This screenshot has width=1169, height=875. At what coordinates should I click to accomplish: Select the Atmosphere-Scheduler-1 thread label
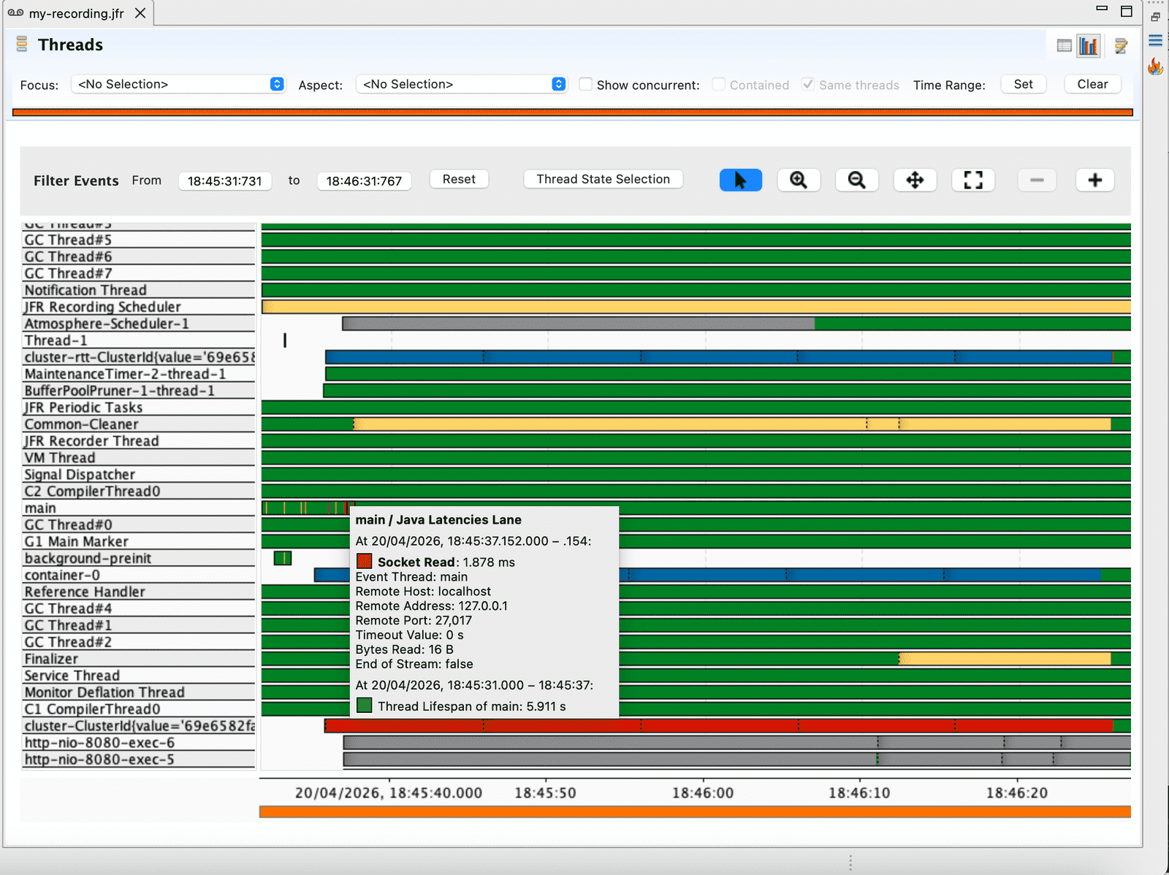pos(138,324)
